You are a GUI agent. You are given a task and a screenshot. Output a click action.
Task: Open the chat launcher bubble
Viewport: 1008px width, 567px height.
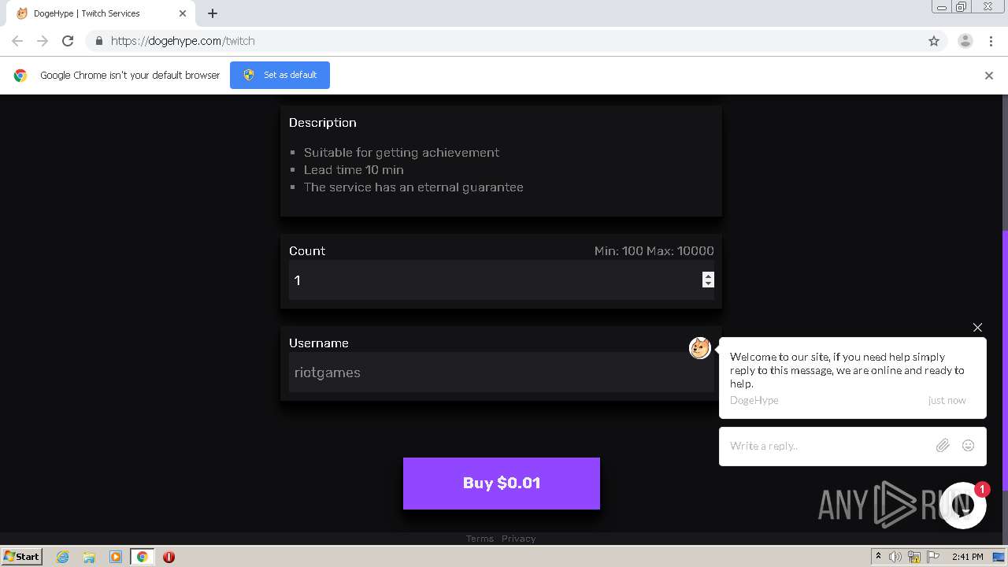click(x=963, y=506)
